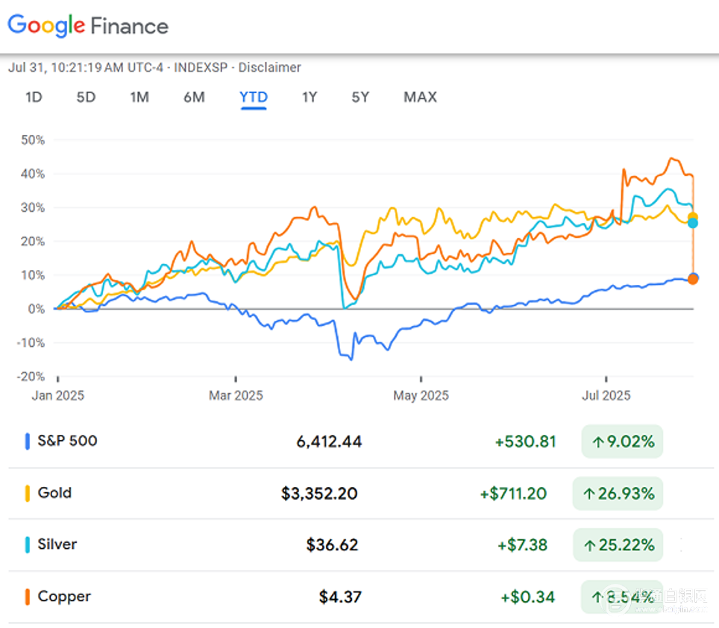Click the orange Copper endpoint dot on chart
Viewport: 719px width, 628px height.
(692, 279)
